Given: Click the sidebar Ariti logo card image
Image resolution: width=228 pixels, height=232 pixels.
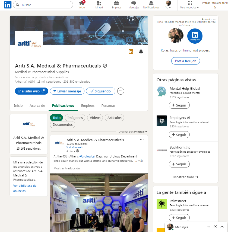Looking at the screenshot, I should click(x=28, y=124).
